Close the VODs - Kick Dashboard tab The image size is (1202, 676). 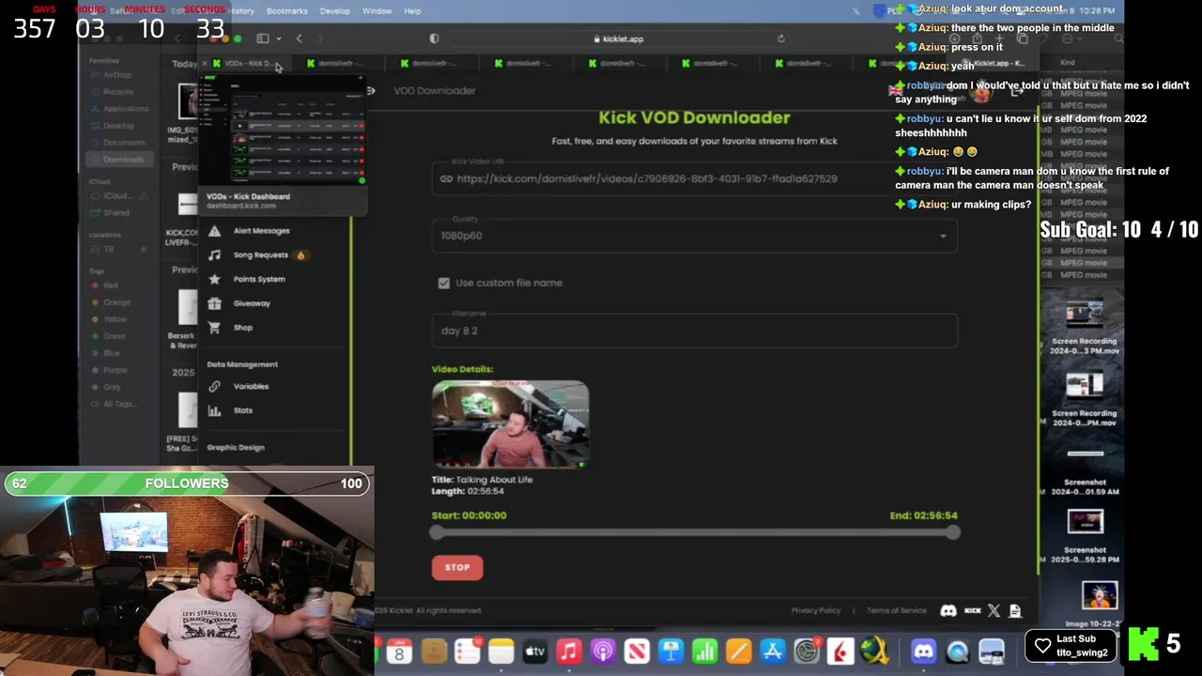click(205, 64)
